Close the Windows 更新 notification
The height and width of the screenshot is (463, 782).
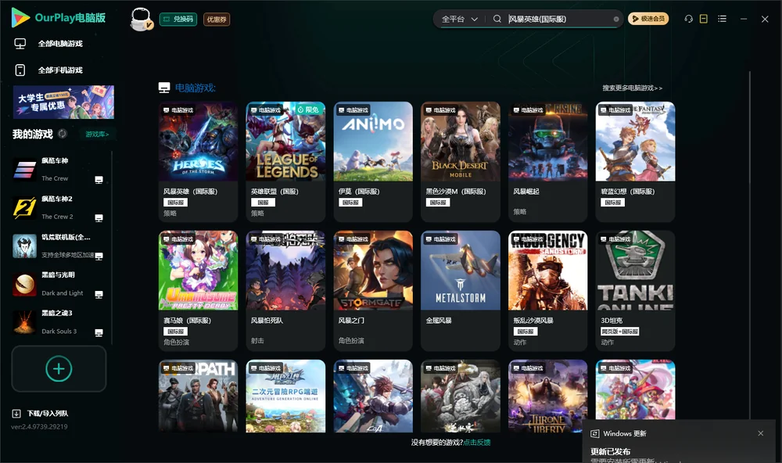pyautogui.click(x=761, y=433)
